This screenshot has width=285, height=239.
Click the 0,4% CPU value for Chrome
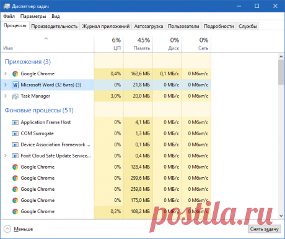pos(116,73)
